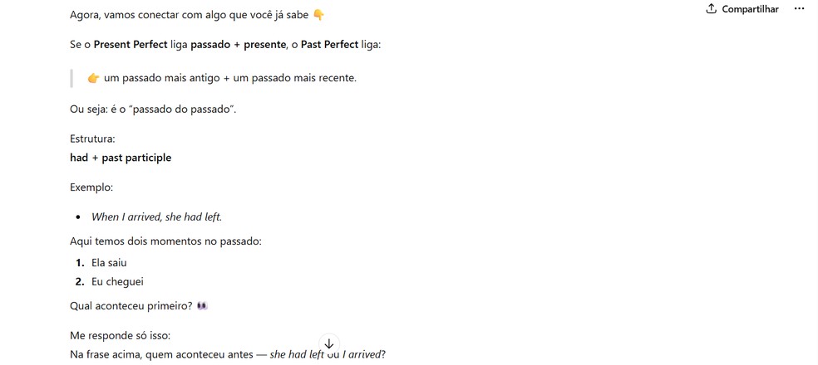Click the 'Aqui temos dois momentos no passado' line
This screenshot has height=365, width=818.
[x=165, y=241]
